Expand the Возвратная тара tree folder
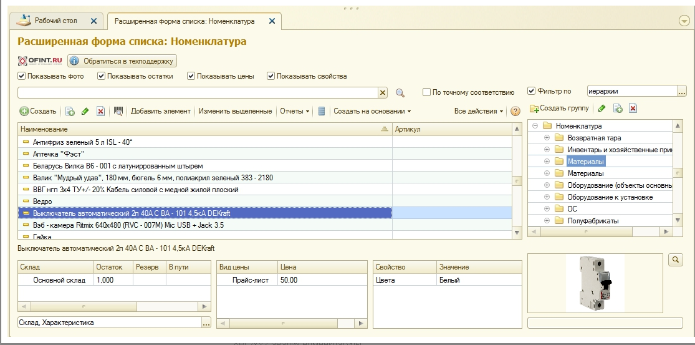 (x=547, y=137)
